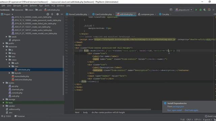
Task: Click the CRLF line separator selector
Action: (189, 120)
